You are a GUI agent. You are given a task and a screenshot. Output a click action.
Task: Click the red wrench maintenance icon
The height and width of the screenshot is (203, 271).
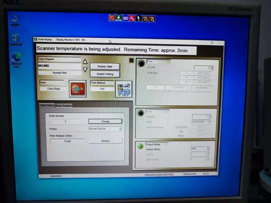(132, 18)
